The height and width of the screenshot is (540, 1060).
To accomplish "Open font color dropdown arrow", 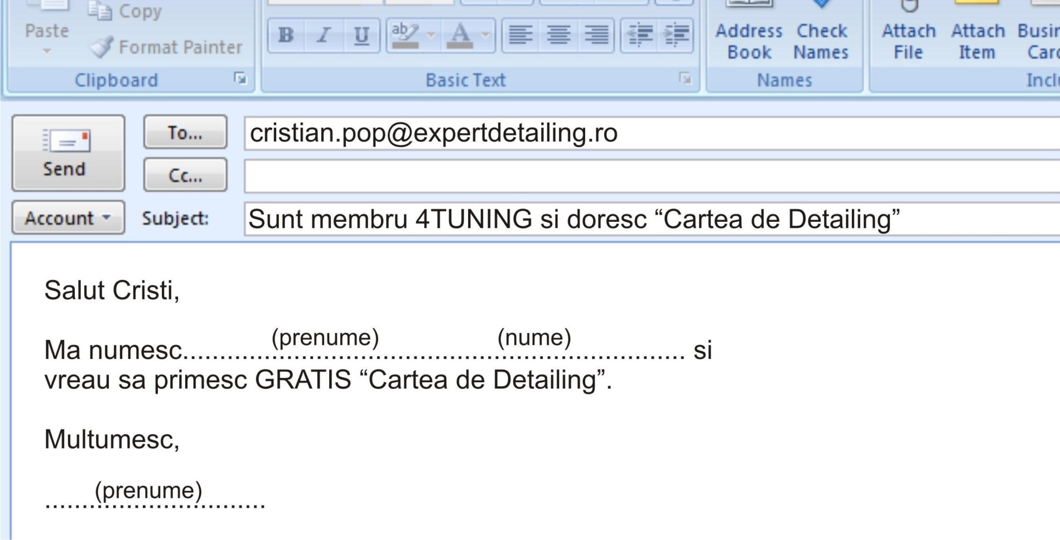I will point(486,35).
